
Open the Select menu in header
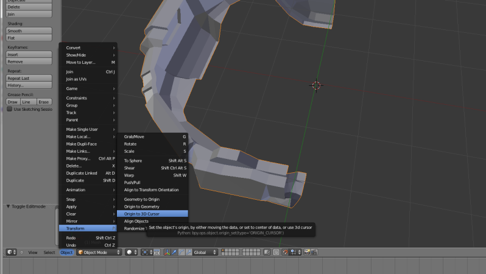pos(49,252)
